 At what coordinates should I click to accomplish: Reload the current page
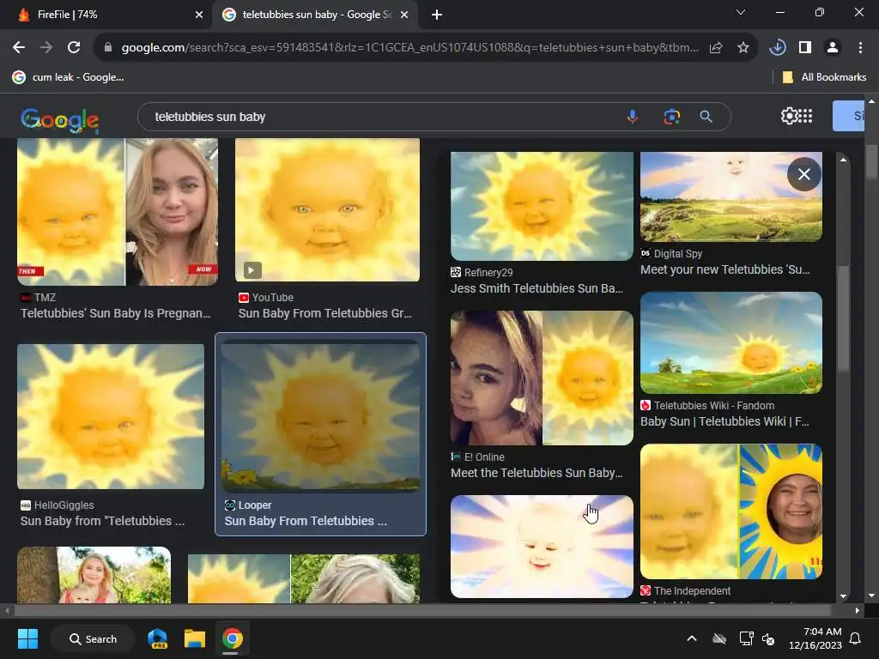click(74, 48)
